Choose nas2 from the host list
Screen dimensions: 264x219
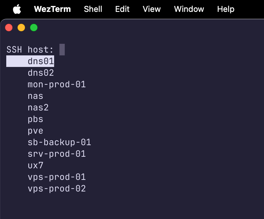pyautogui.click(x=38, y=107)
